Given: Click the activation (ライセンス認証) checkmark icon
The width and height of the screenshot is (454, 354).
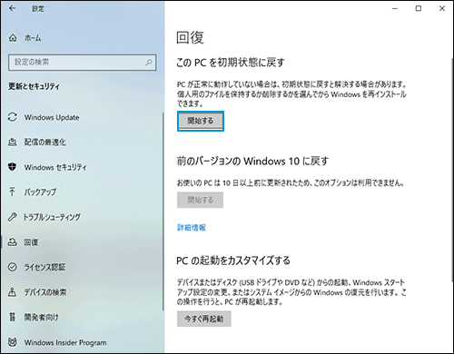Looking at the screenshot, I should (x=12, y=267).
